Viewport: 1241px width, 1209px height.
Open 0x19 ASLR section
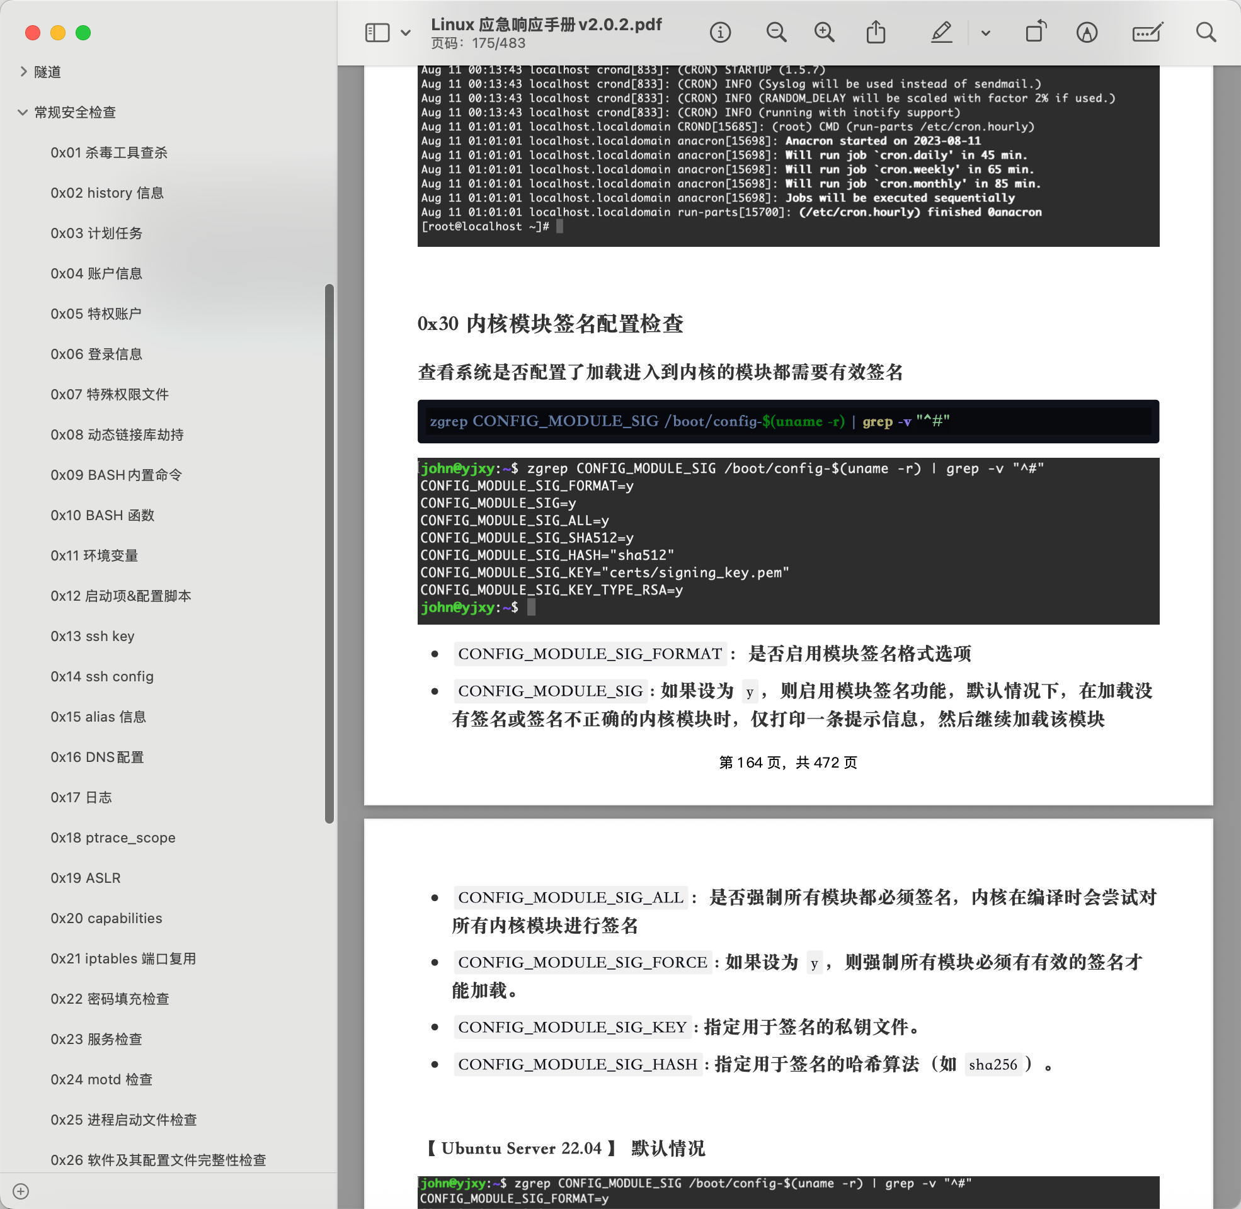click(x=86, y=878)
